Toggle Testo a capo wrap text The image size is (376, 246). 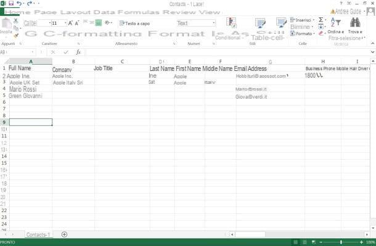134,23
